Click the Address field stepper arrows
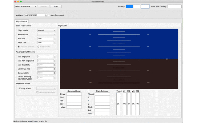 pyautogui.click(x=46, y=15)
